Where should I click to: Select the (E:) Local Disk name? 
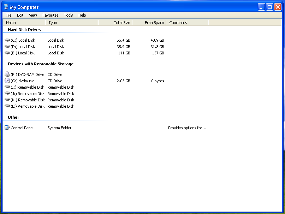(x=23, y=53)
